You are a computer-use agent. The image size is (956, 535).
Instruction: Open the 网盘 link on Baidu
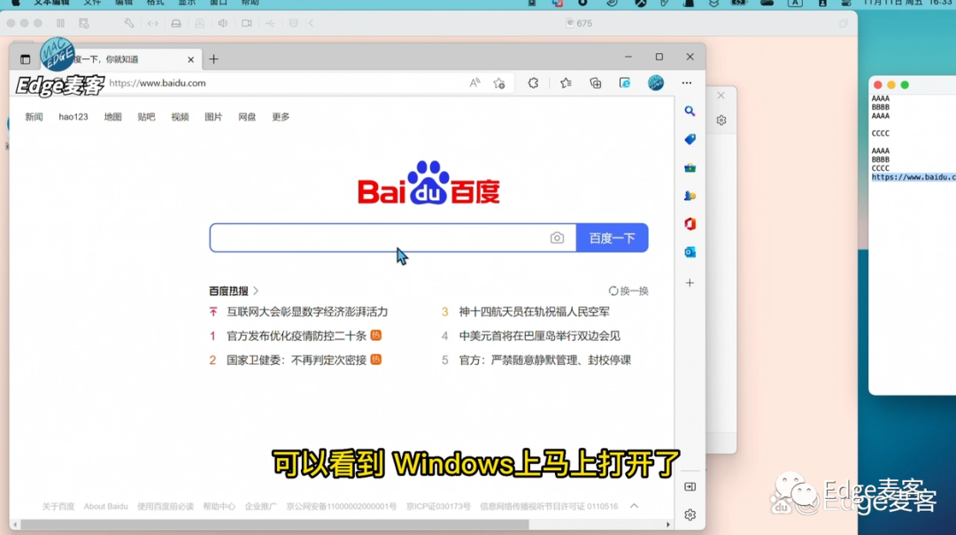click(x=247, y=117)
